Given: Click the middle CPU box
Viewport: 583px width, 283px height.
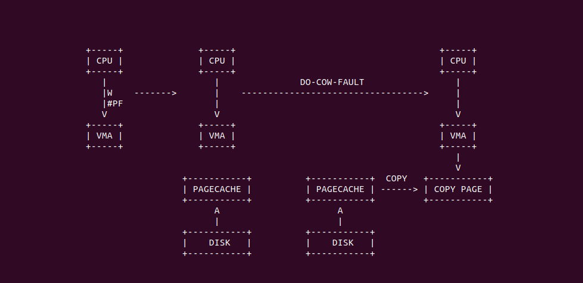Looking at the screenshot, I should [x=217, y=61].
